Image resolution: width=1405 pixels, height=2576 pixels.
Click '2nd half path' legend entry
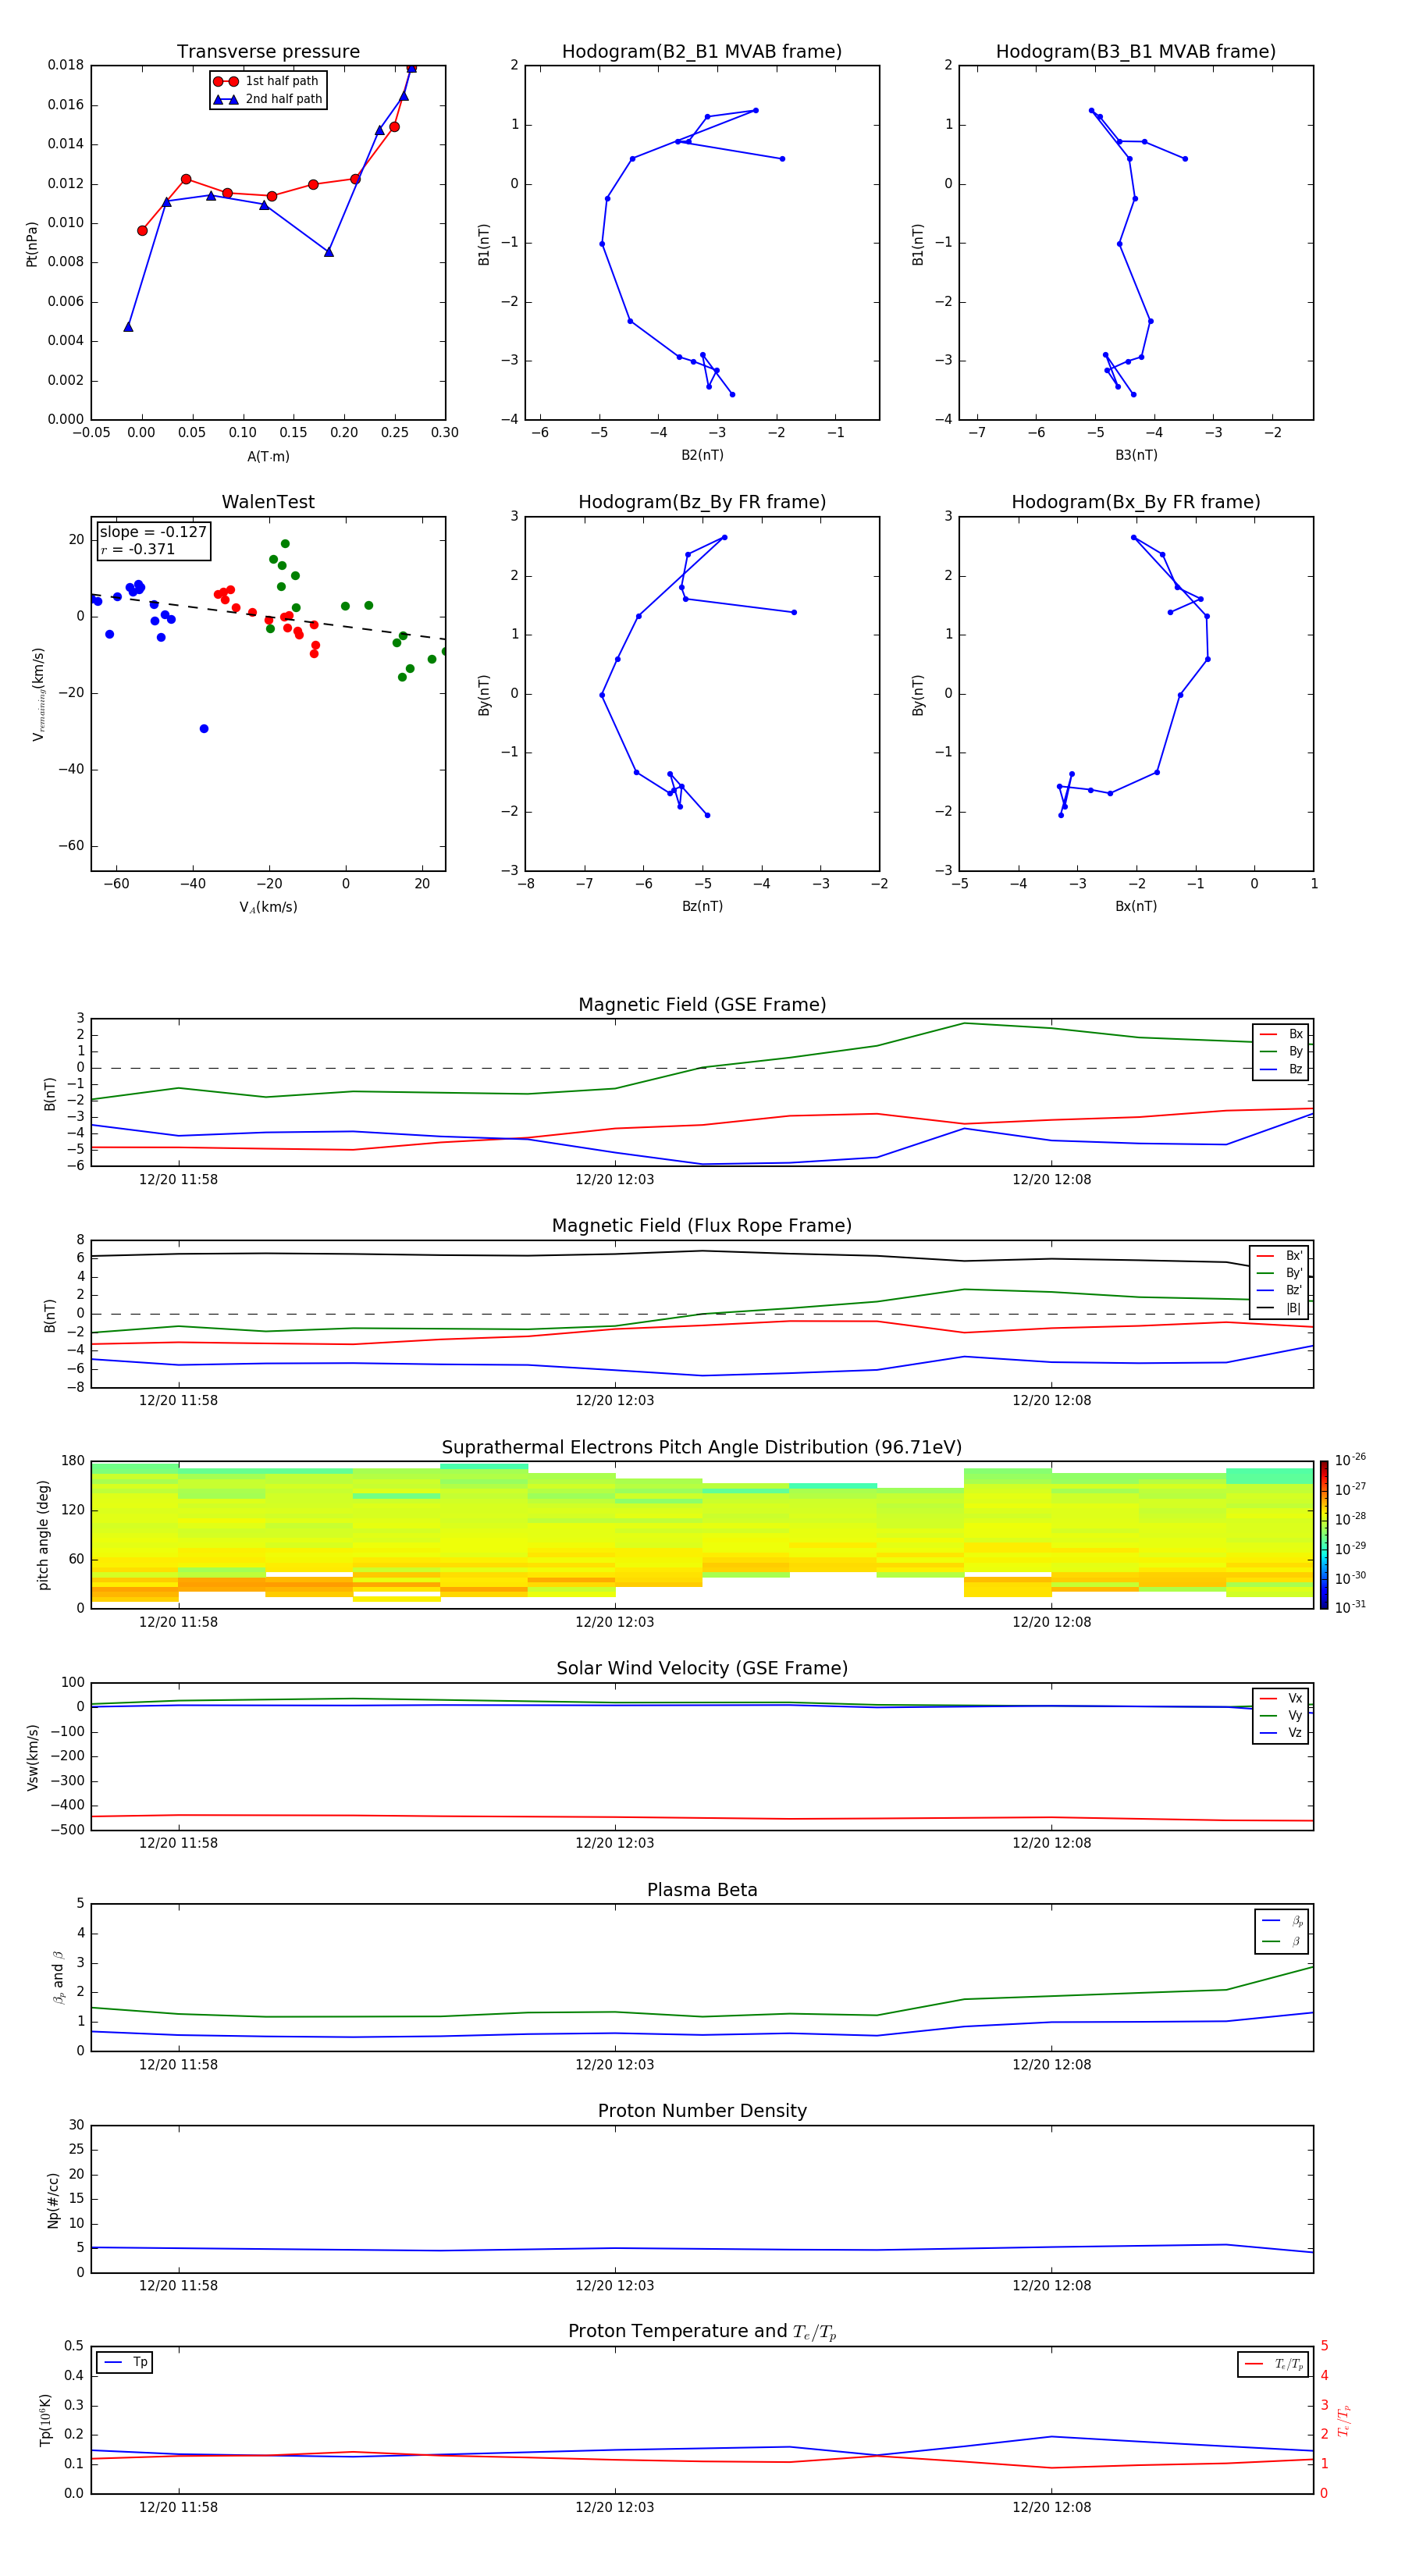click(268, 99)
